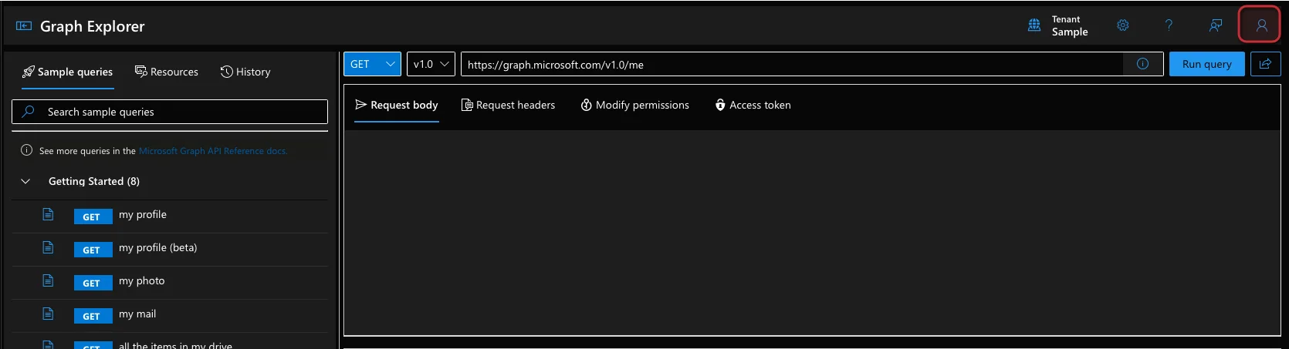Click the Run query button
The height and width of the screenshot is (349, 1289).
click(x=1206, y=64)
